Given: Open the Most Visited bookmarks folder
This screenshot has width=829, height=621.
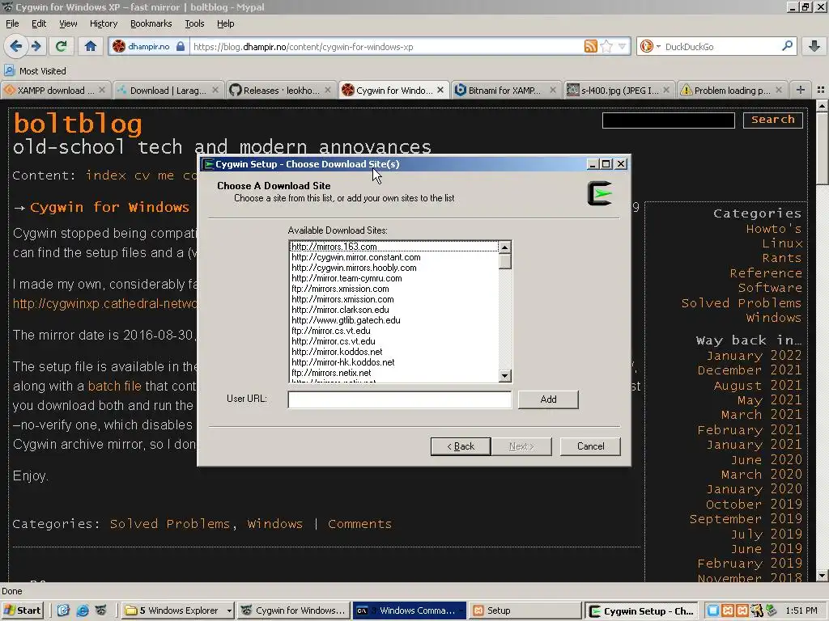Looking at the screenshot, I should coord(35,71).
